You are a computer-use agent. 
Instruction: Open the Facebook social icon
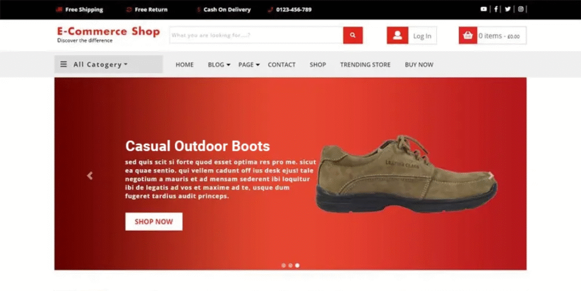coord(496,9)
